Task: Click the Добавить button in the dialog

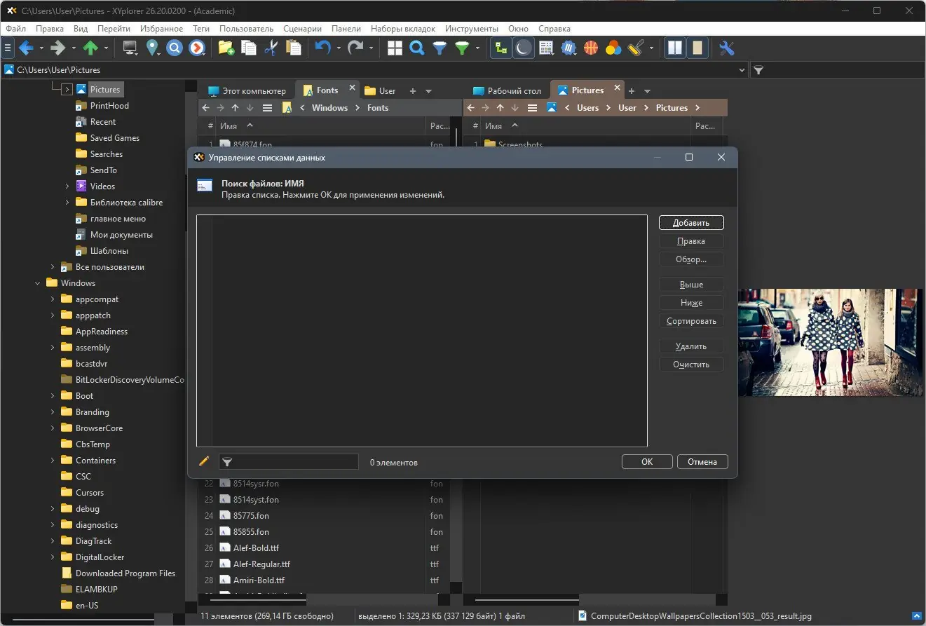Action: 691,223
